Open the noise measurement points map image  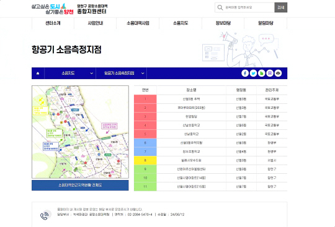click(80, 132)
